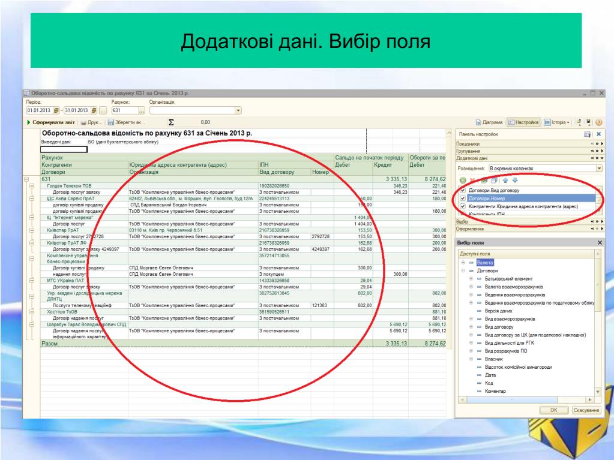The height and width of the screenshot is (460, 614).
Task: Collapse account 631 group in report
Action: click(26, 179)
